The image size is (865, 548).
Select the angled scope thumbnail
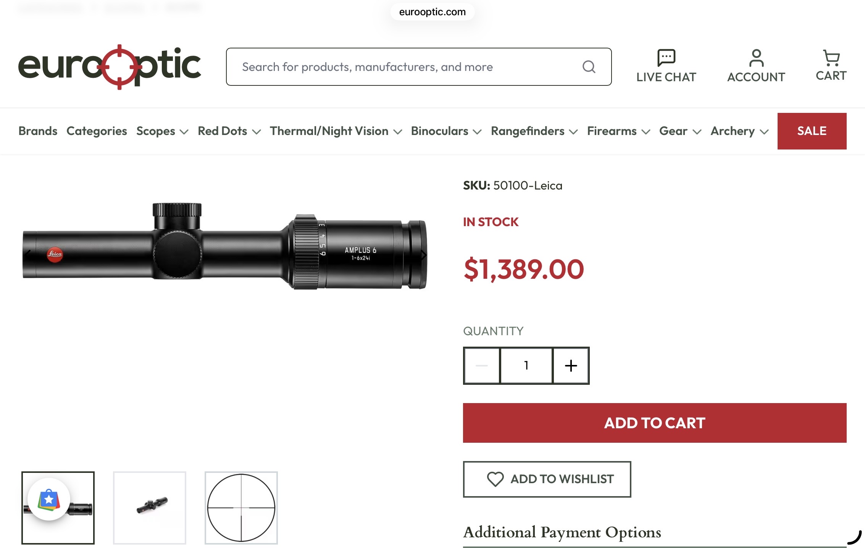(150, 508)
